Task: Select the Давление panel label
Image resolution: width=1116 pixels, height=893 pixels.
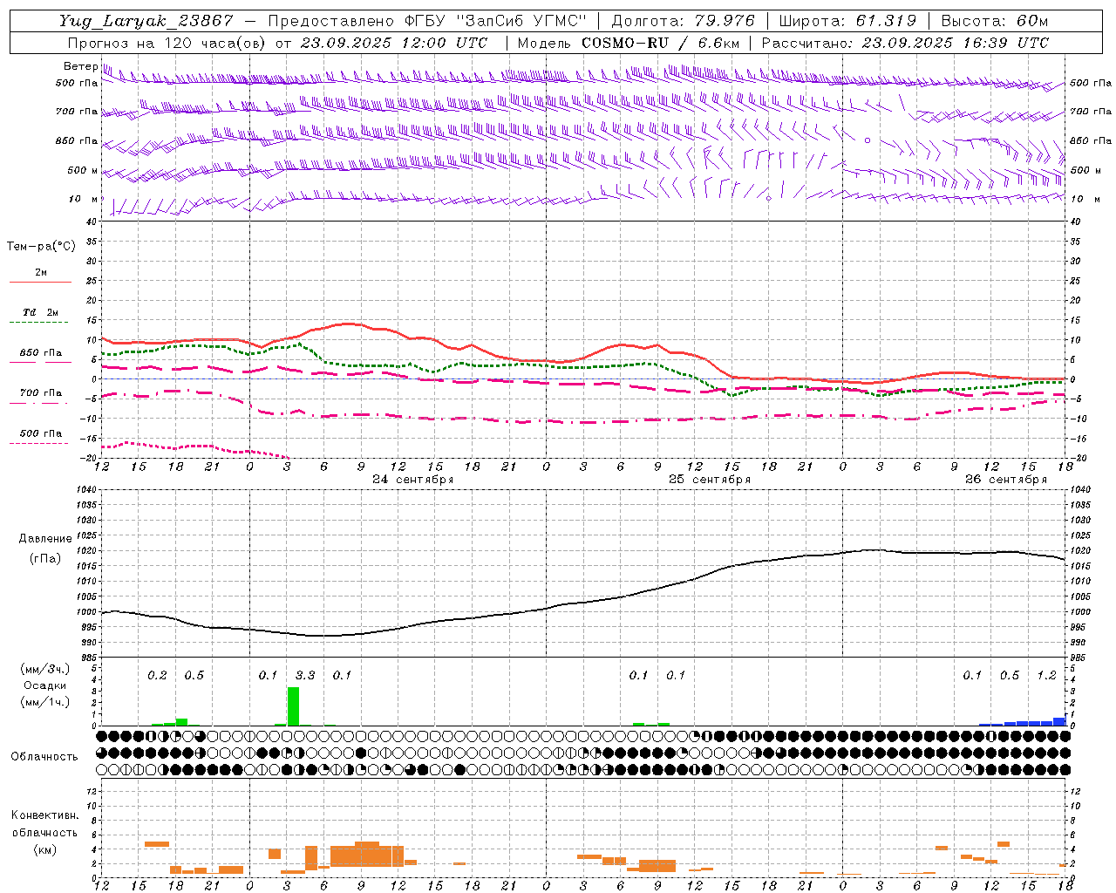Action: [45, 539]
